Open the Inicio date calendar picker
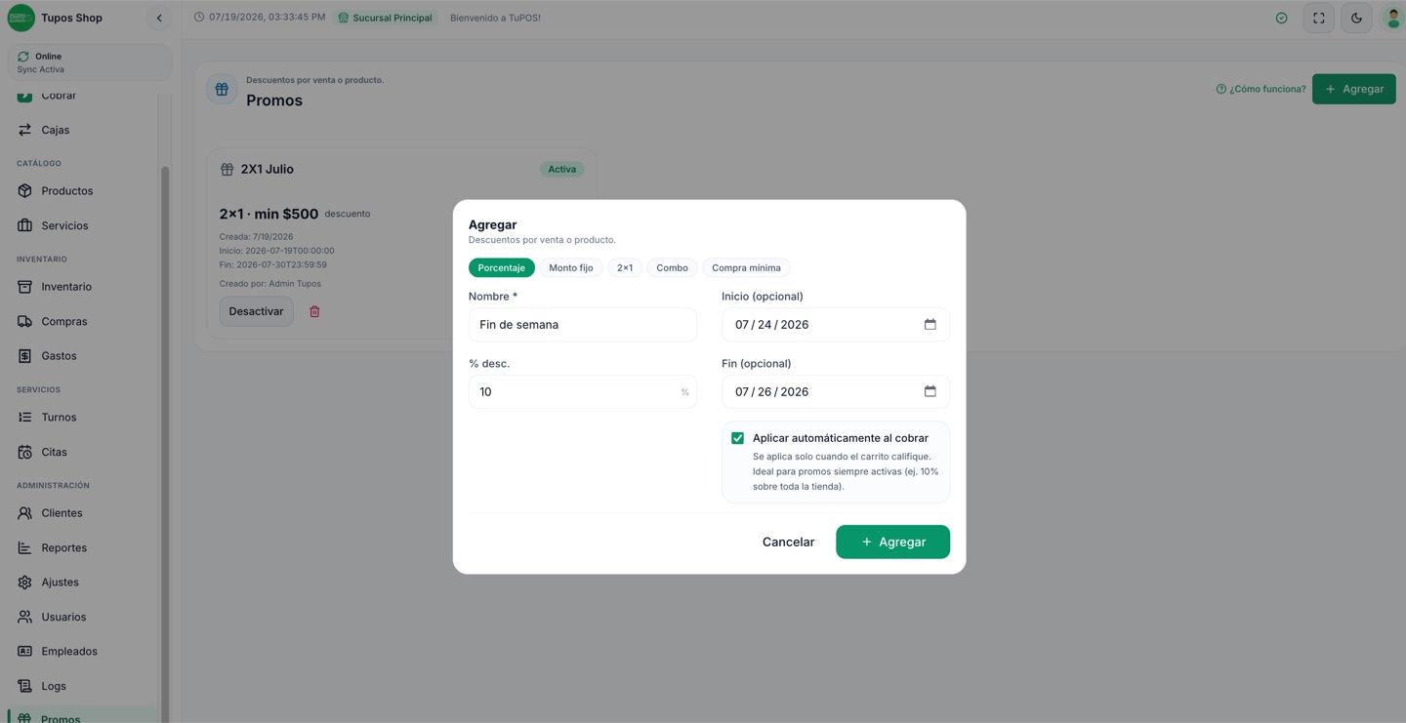 (930, 324)
